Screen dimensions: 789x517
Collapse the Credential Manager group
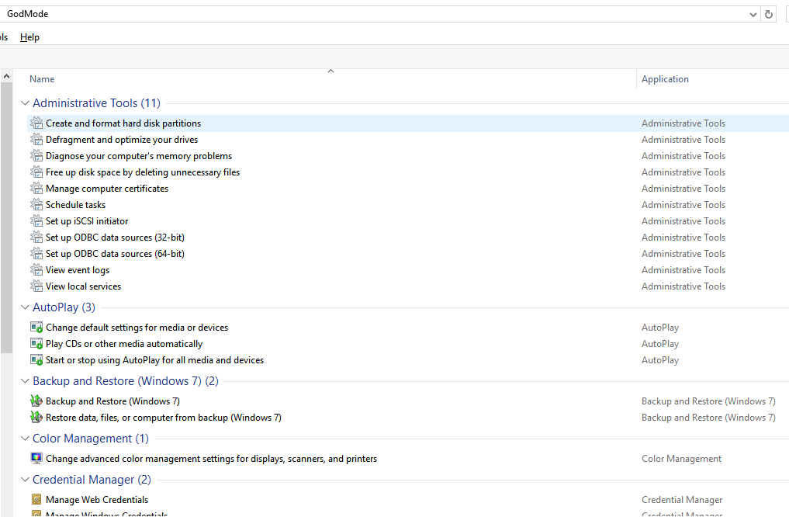point(25,480)
